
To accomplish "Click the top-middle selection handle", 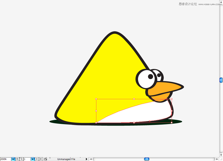I will point(134,99).
